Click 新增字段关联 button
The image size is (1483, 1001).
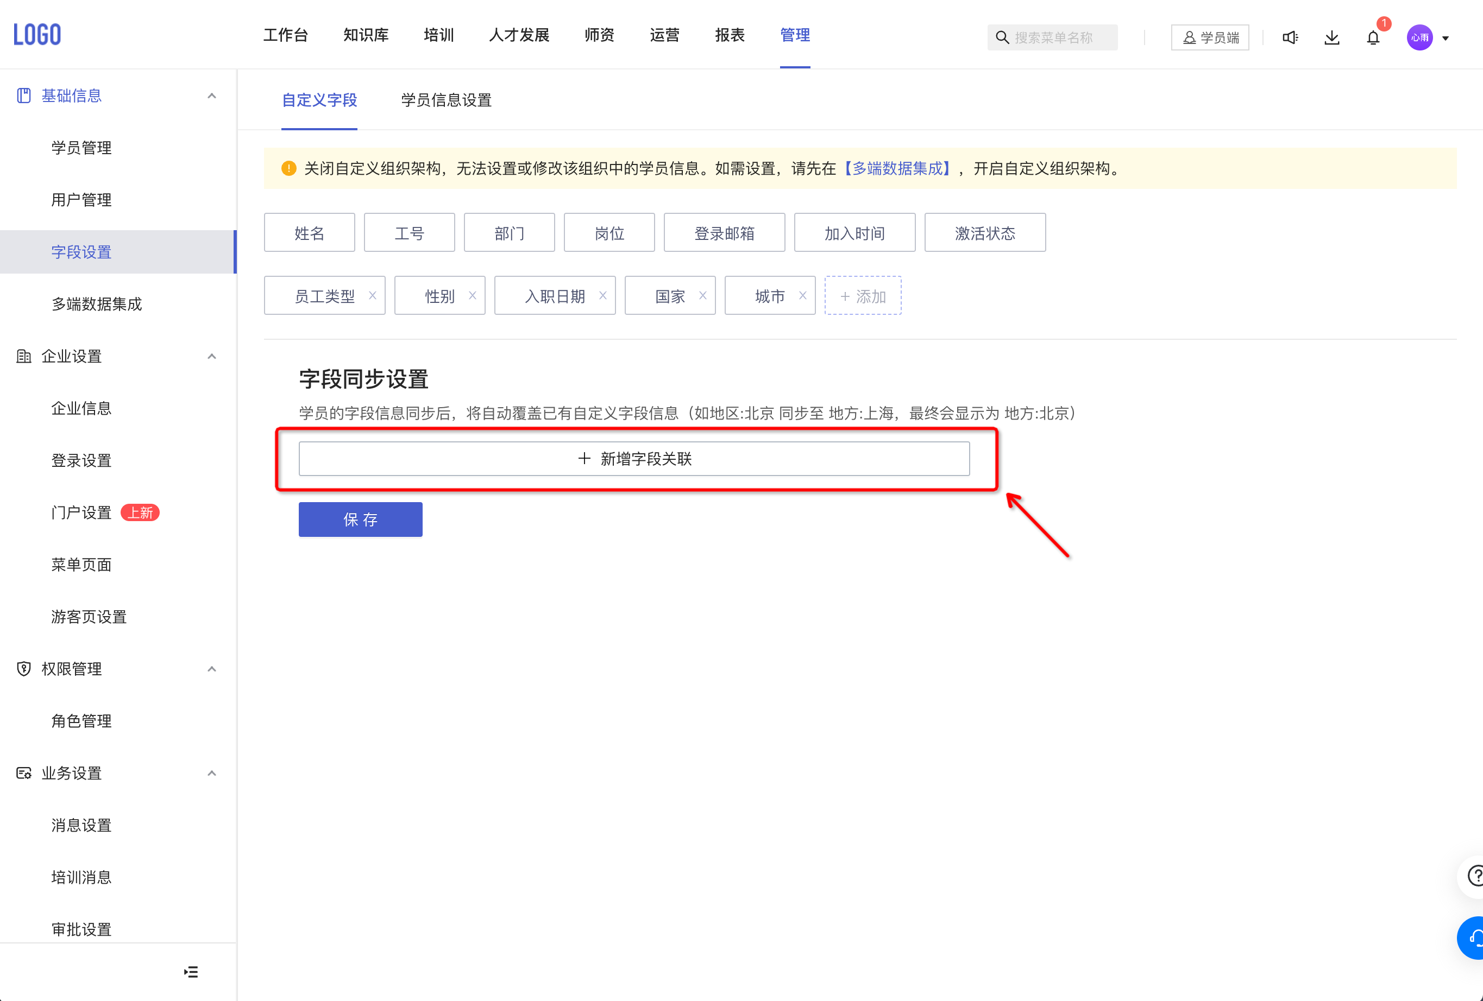pyautogui.click(x=633, y=458)
